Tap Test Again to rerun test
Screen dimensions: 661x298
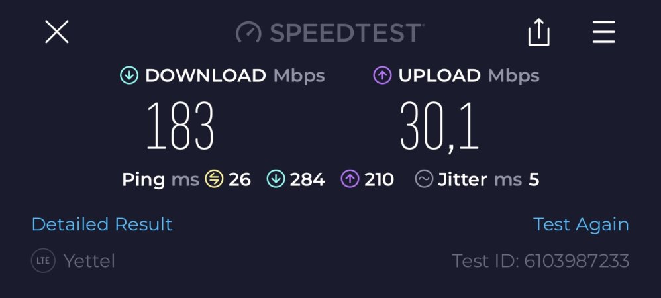point(581,224)
